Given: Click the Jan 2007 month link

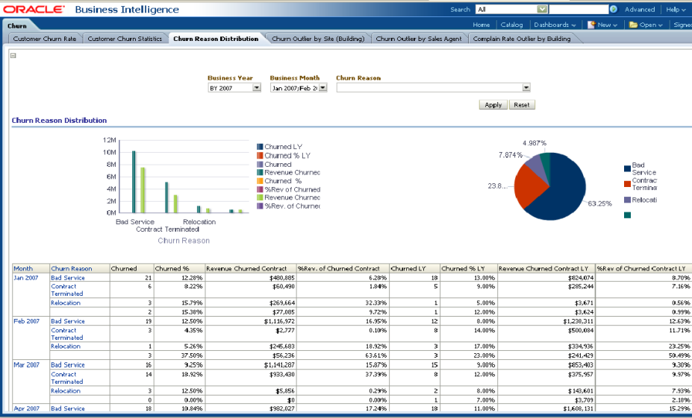Looking at the screenshot, I should [x=26, y=278].
